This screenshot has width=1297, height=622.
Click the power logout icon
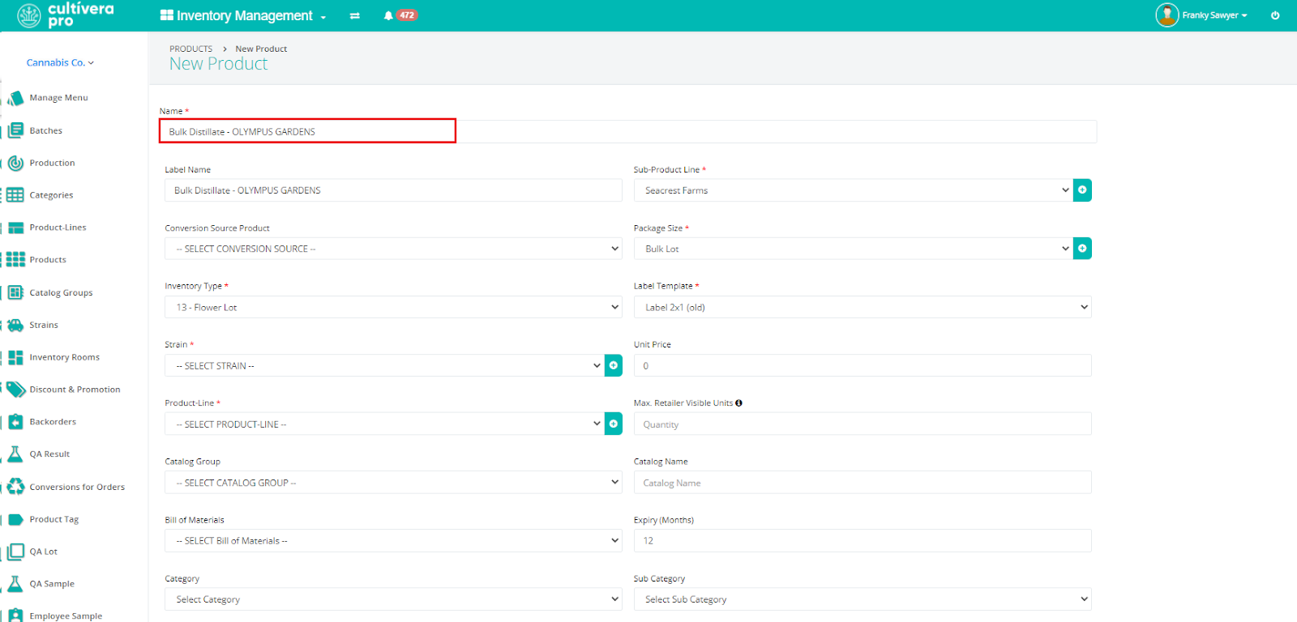coord(1275,15)
